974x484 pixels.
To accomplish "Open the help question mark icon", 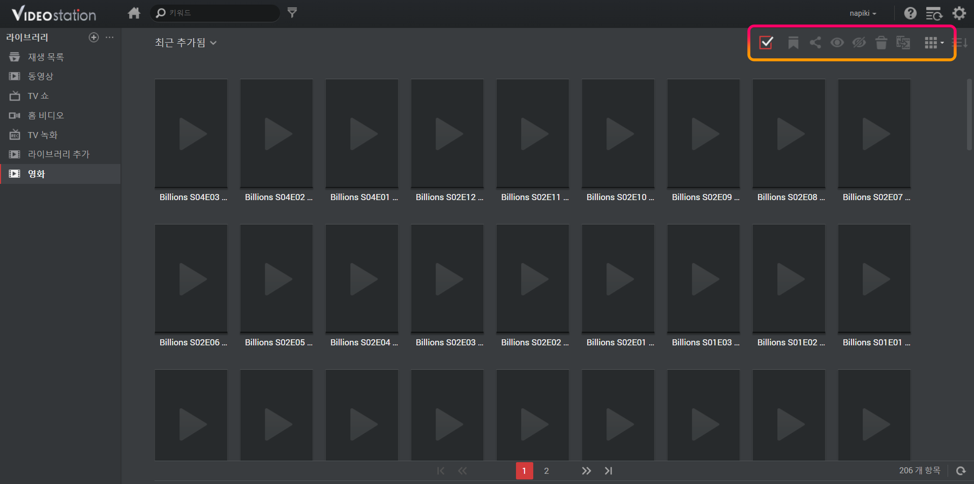I will click(910, 13).
